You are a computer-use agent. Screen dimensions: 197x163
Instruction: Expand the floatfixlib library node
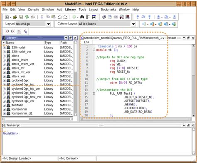4,105
